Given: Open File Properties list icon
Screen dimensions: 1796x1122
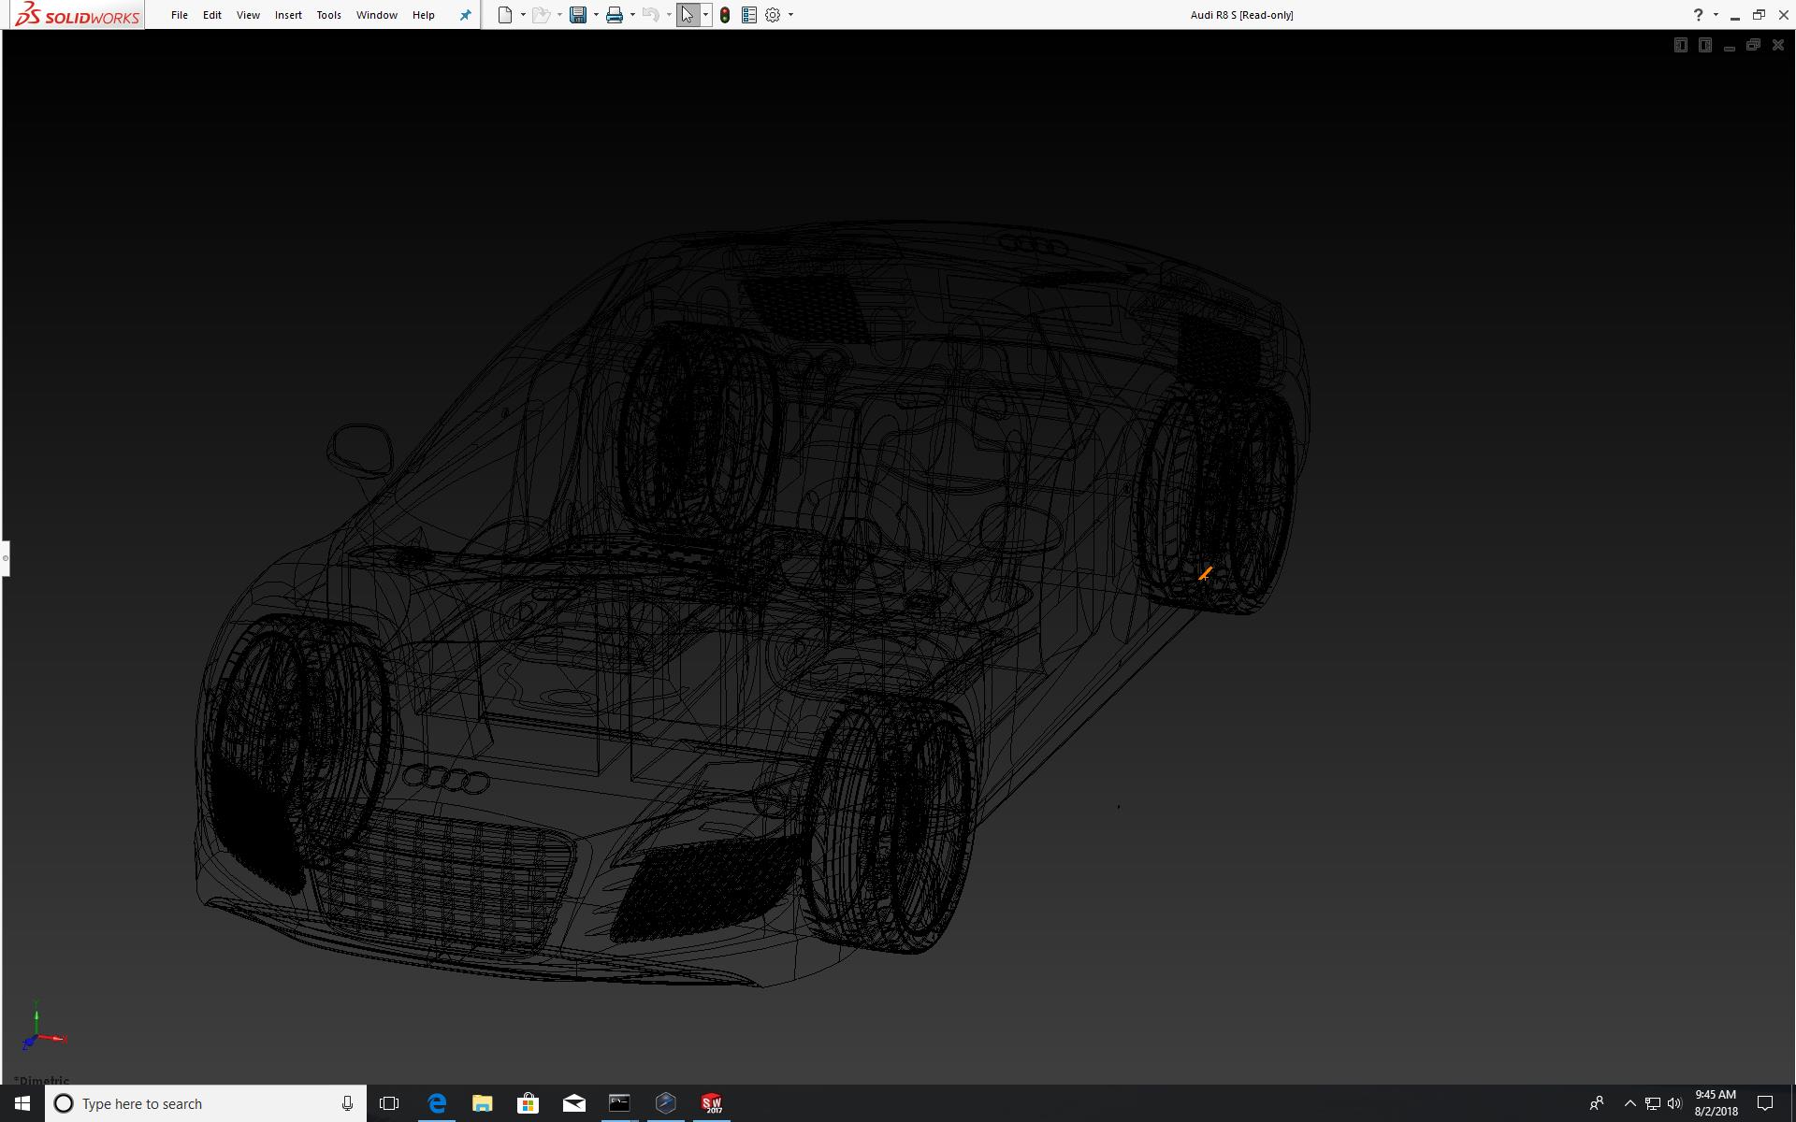Looking at the screenshot, I should point(748,15).
